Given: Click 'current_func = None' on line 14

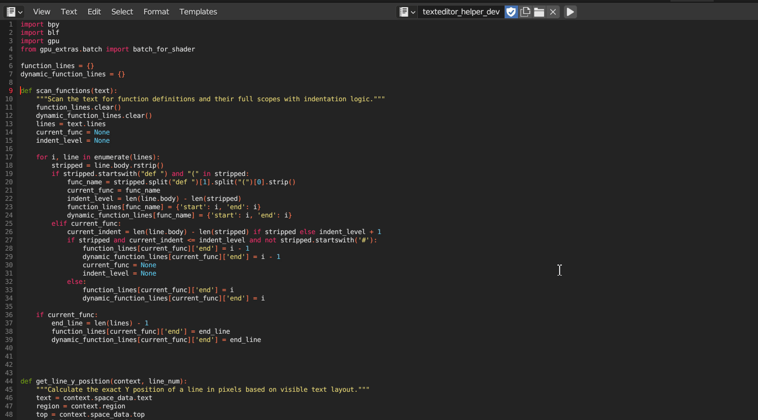Looking at the screenshot, I should click(x=73, y=132).
